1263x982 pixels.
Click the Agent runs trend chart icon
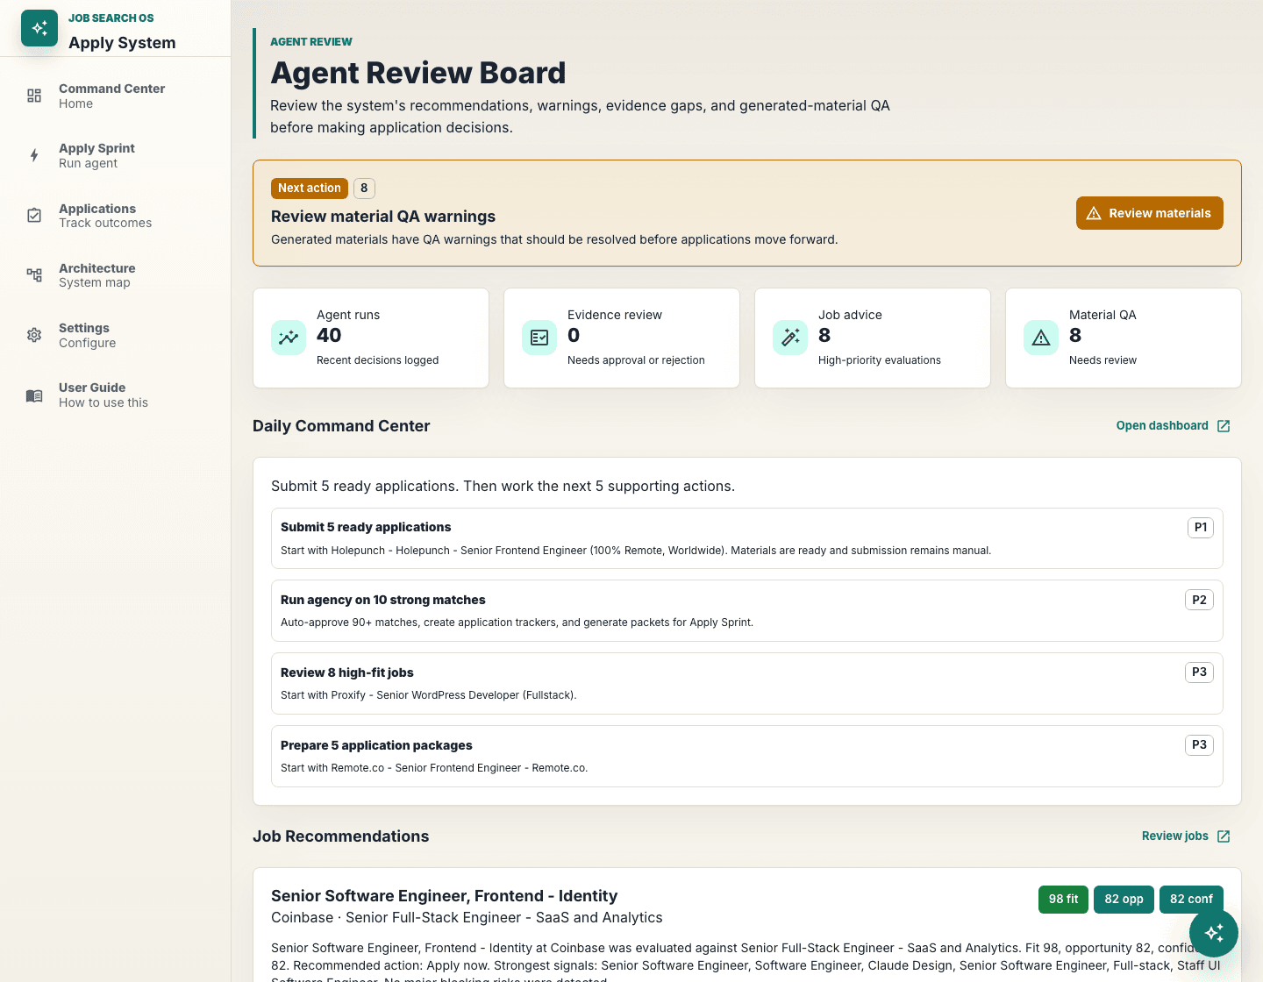[289, 338]
